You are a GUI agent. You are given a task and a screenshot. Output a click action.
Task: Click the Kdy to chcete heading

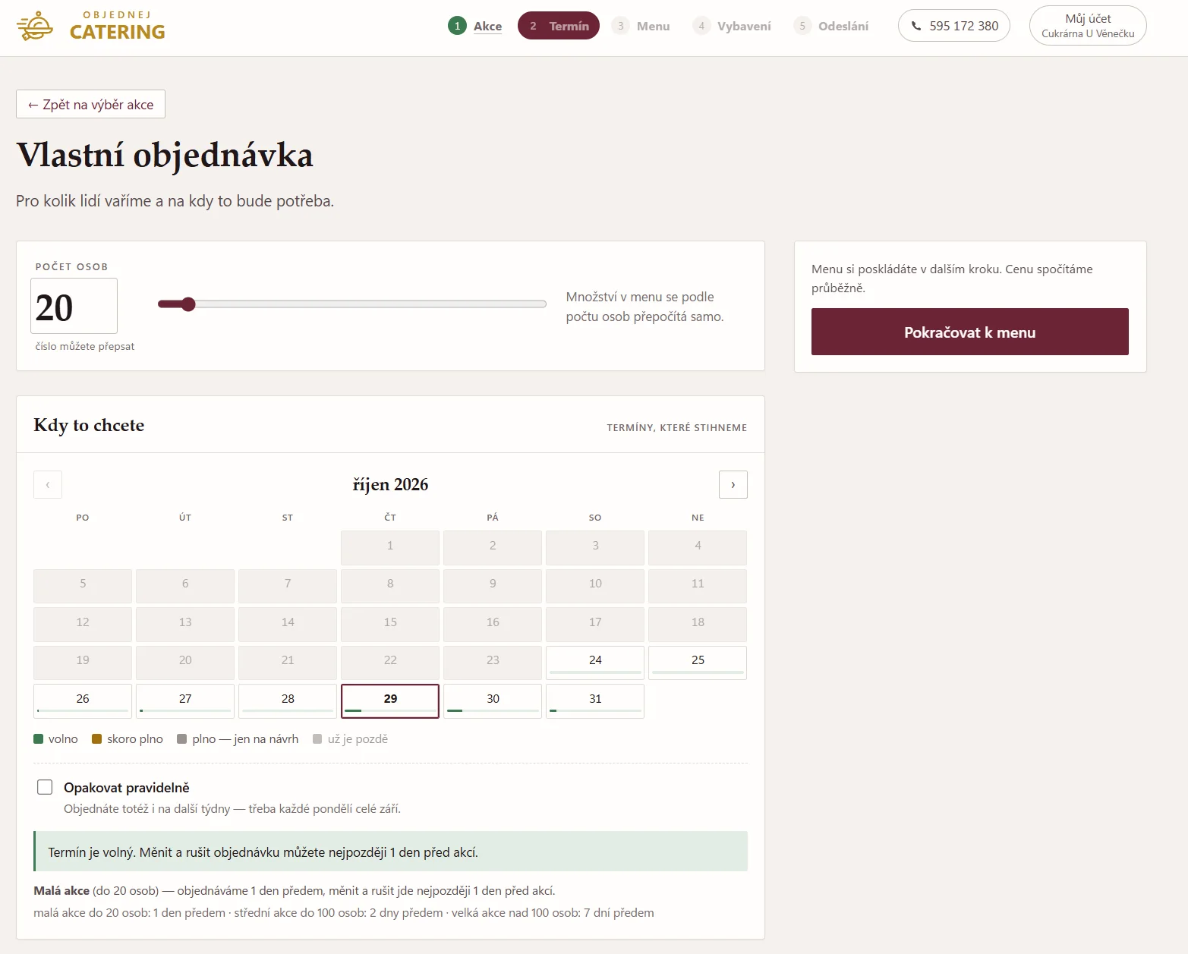(89, 425)
